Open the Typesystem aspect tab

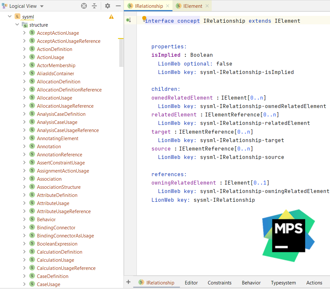click(x=283, y=283)
